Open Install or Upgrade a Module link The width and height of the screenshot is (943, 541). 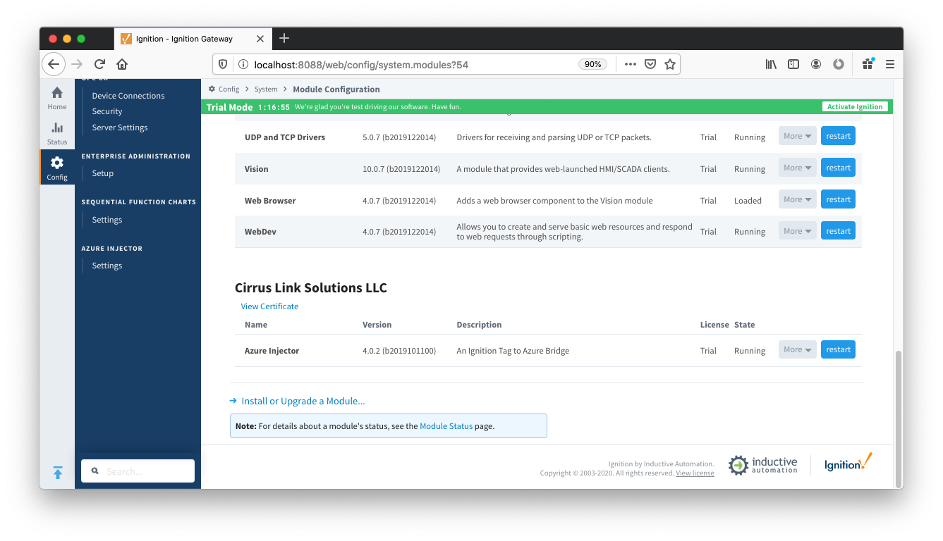coord(303,401)
